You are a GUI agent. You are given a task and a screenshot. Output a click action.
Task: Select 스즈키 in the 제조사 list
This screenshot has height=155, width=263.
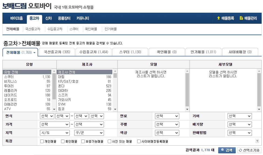point(85,95)
